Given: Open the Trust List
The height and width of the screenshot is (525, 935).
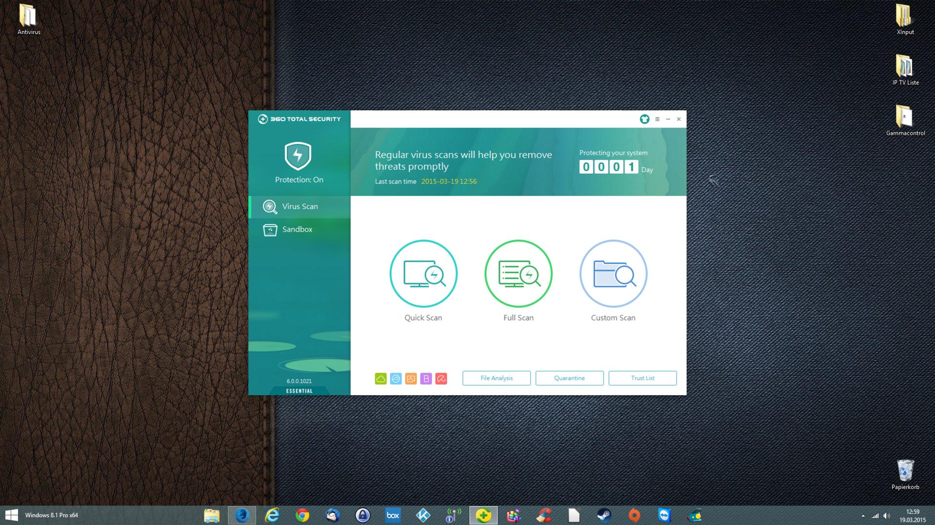Looking at the screenshot, I should coord(643,378).
